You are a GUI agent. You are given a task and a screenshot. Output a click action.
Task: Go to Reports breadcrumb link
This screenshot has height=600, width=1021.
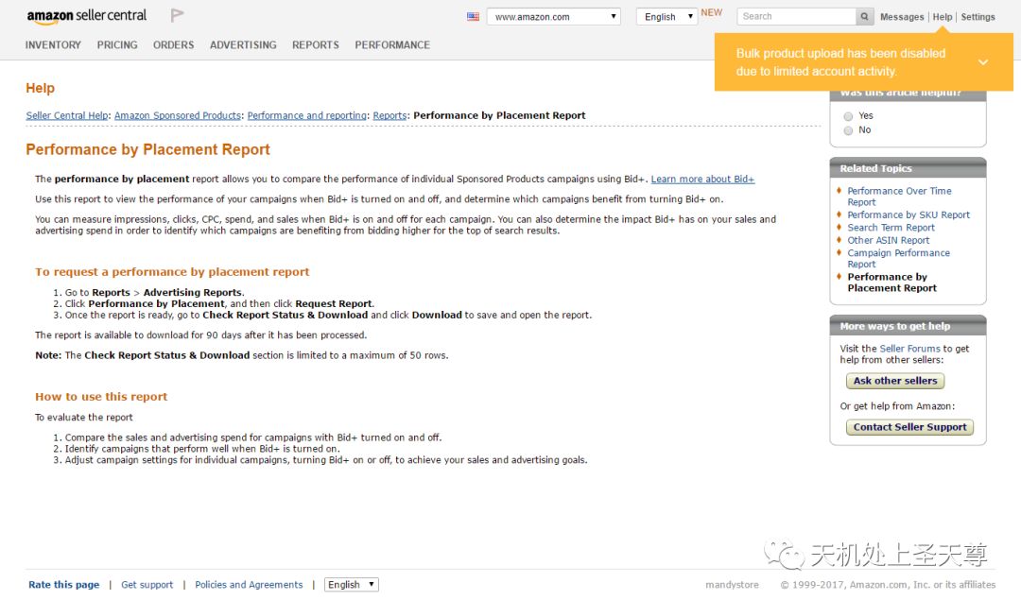coord(389,115)
